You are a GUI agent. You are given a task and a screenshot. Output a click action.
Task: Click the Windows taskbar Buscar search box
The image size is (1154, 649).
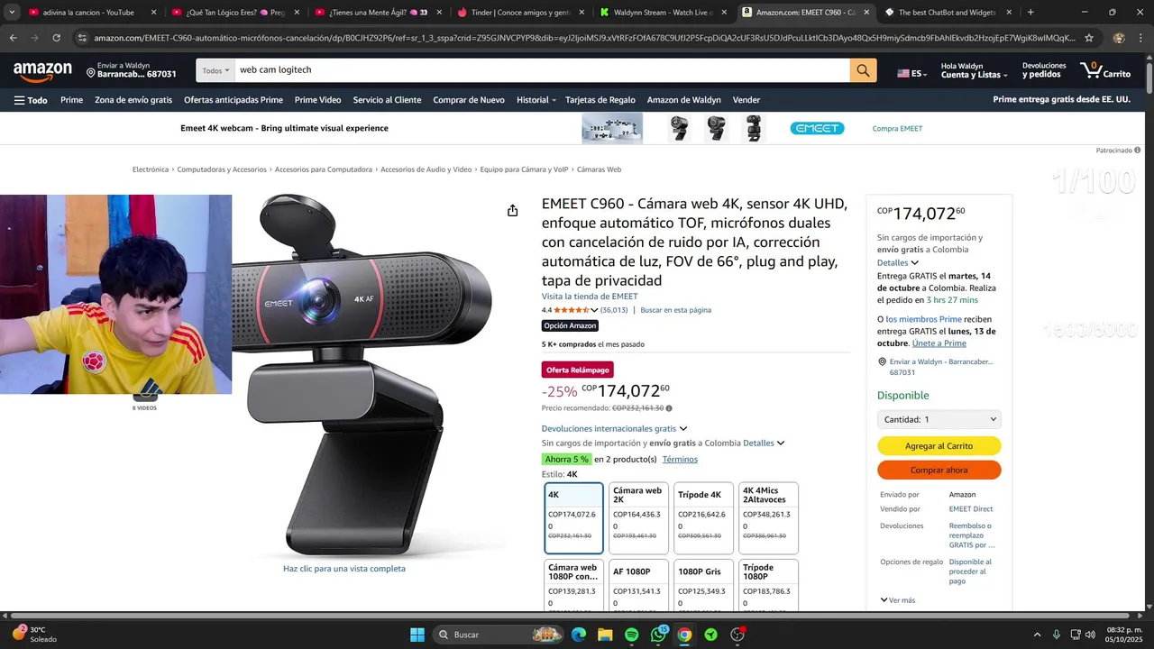(x=499, y=635)
